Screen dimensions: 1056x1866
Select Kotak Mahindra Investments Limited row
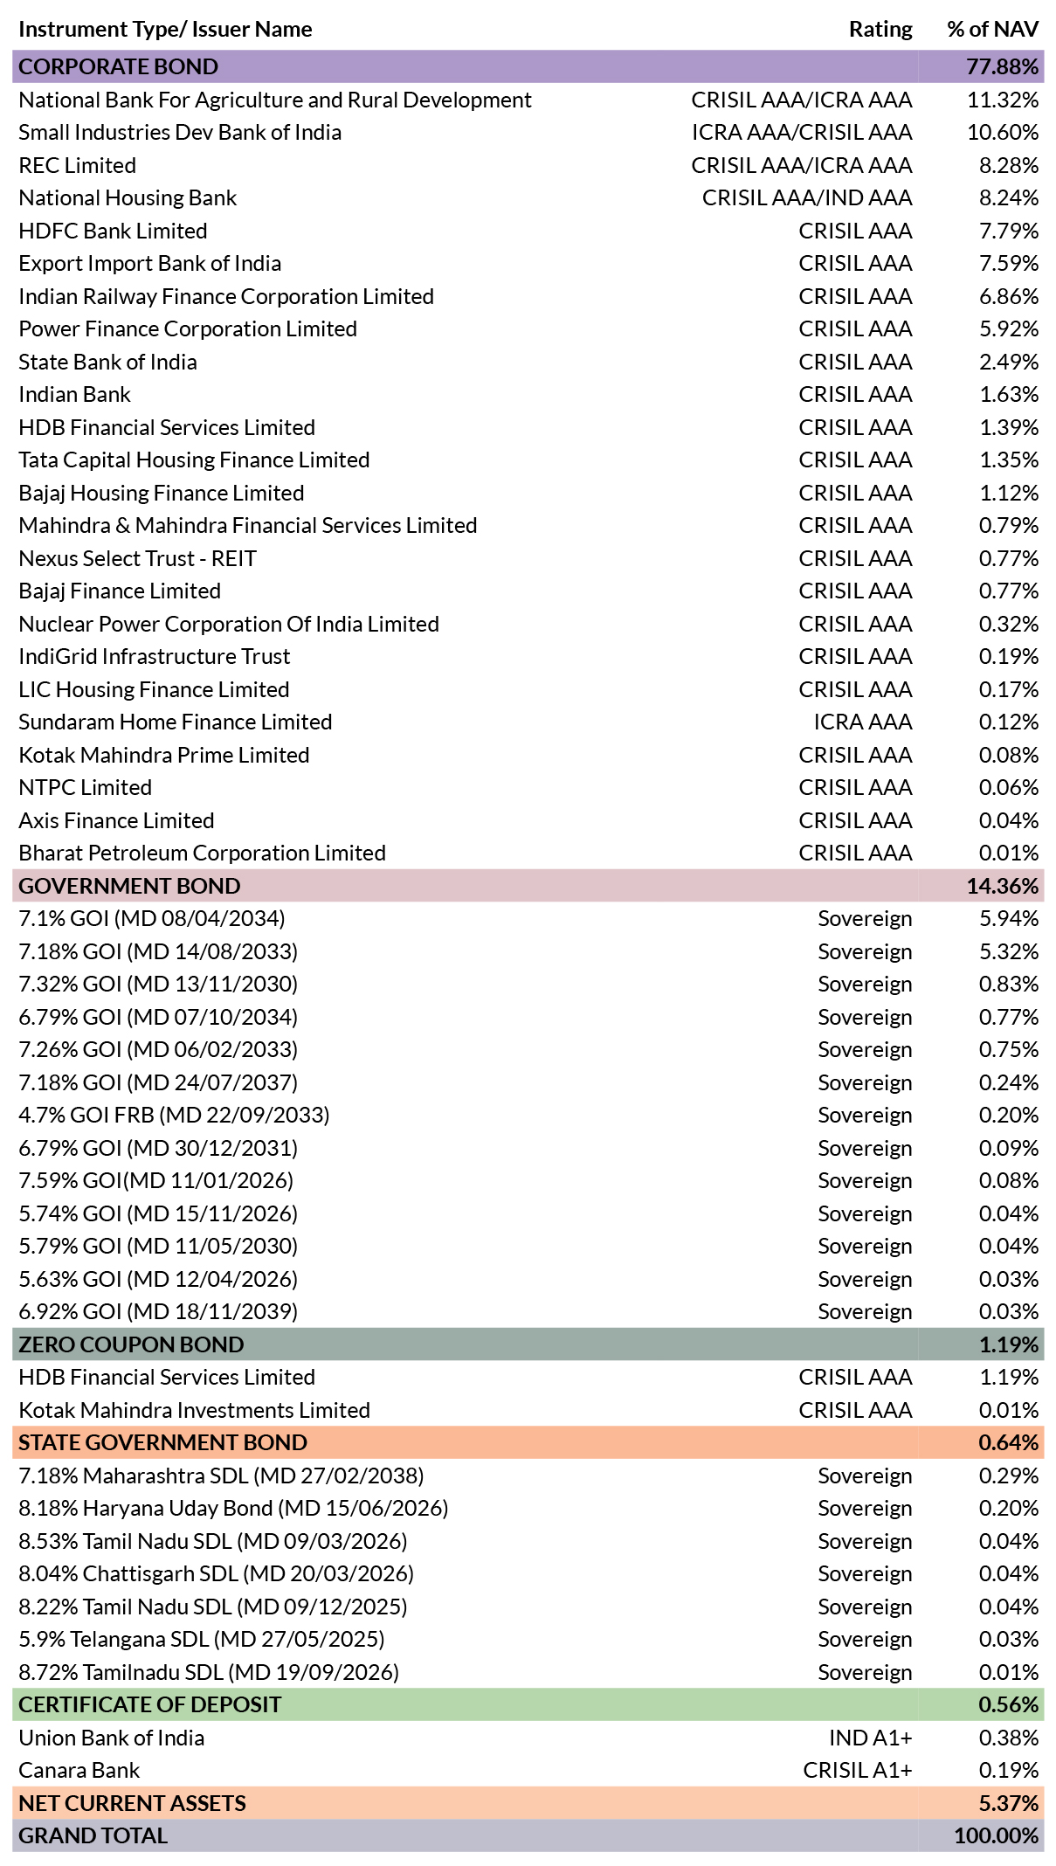[528, 1410]
